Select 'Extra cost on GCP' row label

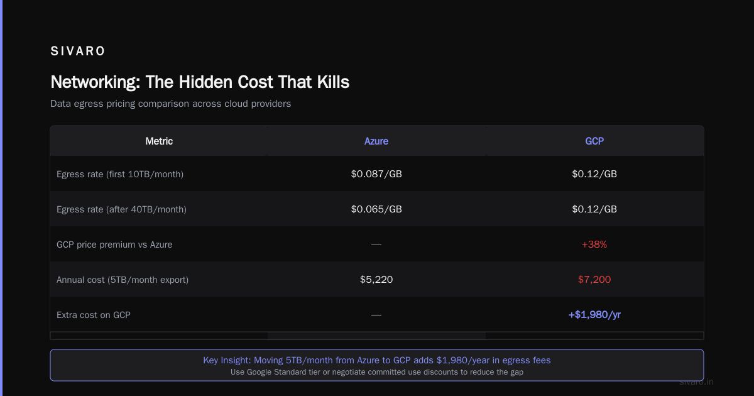pos(94,315)
